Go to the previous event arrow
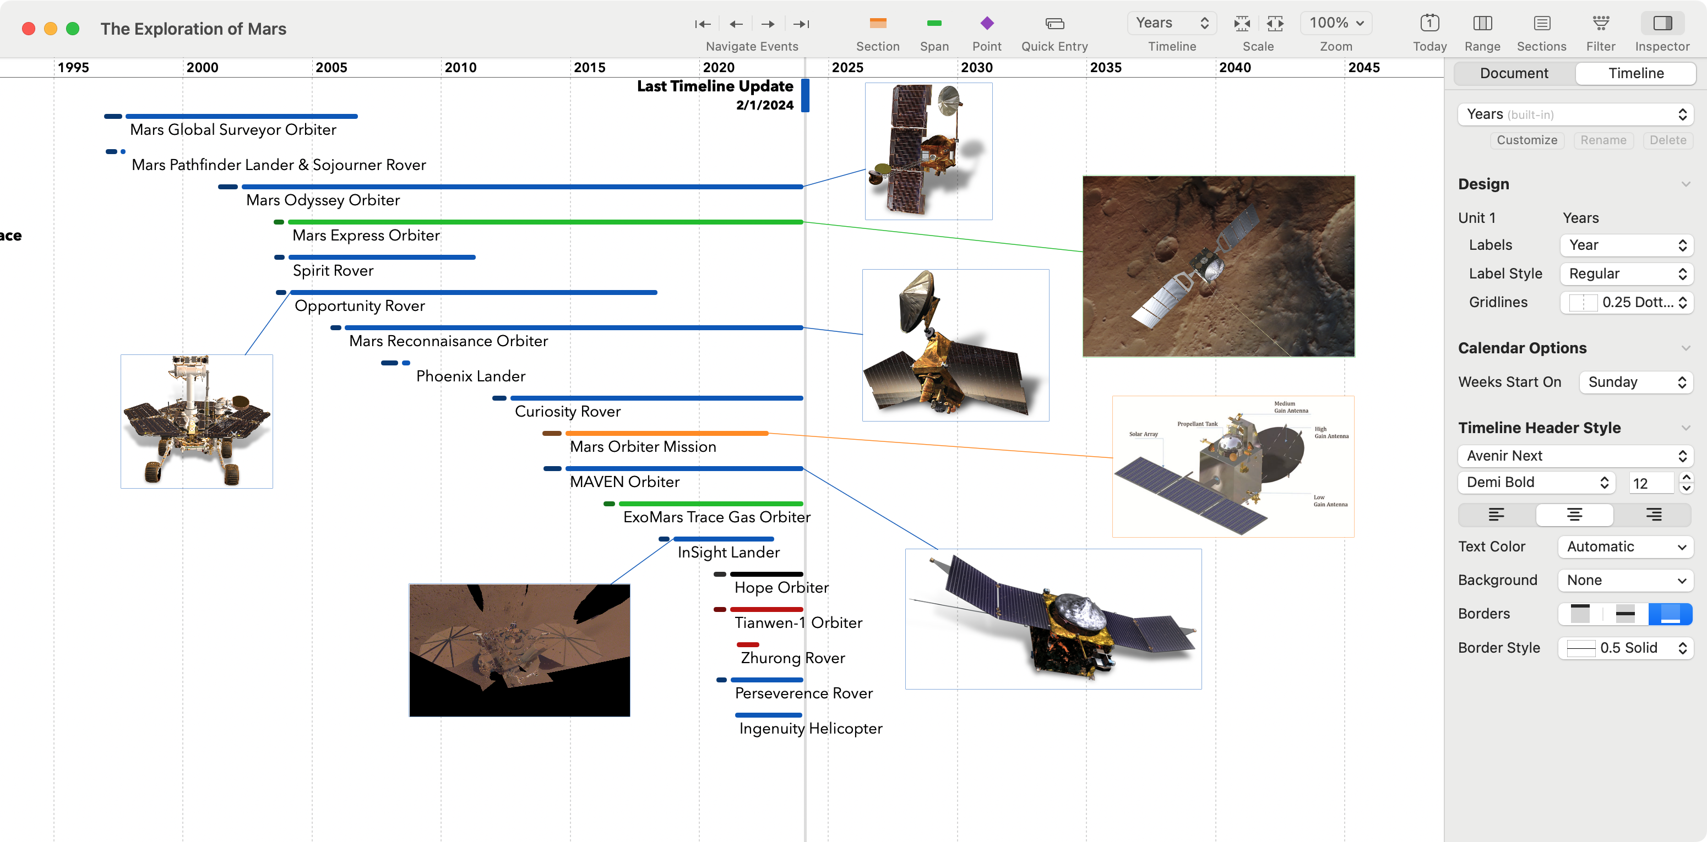1707x842 pixels. tap(736, 24)
